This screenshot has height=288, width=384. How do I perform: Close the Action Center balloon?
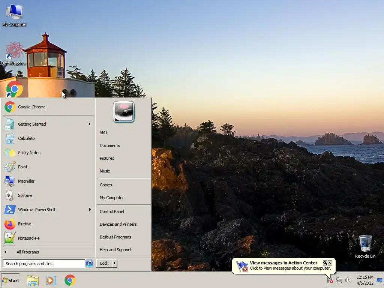point(330,263)
